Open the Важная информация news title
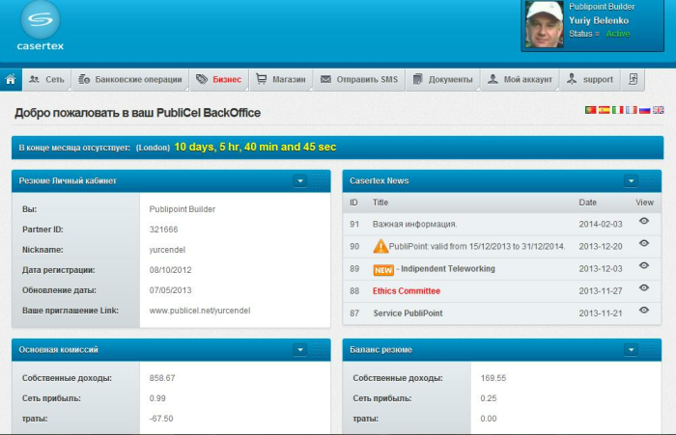This screenshot has height=435, width=676. tap(414, 225)
